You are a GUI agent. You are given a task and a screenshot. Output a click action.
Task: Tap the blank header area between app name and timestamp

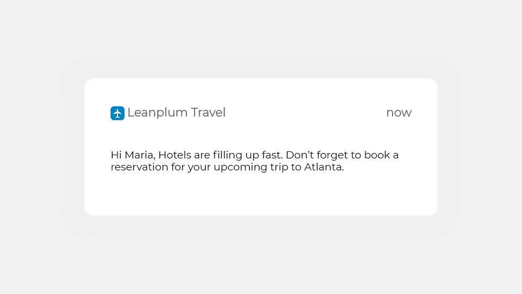(x=304, y=113)
